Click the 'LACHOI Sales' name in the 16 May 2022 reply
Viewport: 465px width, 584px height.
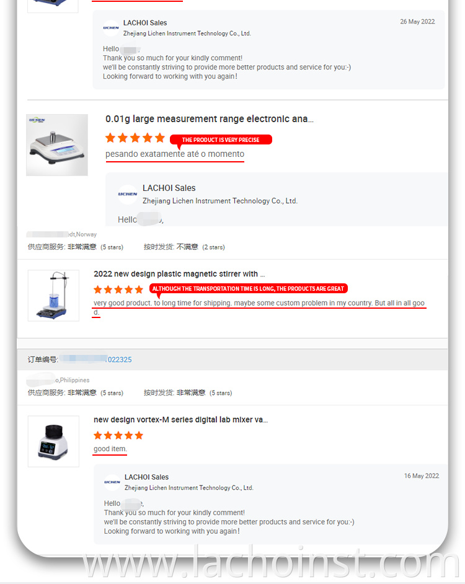146,477
